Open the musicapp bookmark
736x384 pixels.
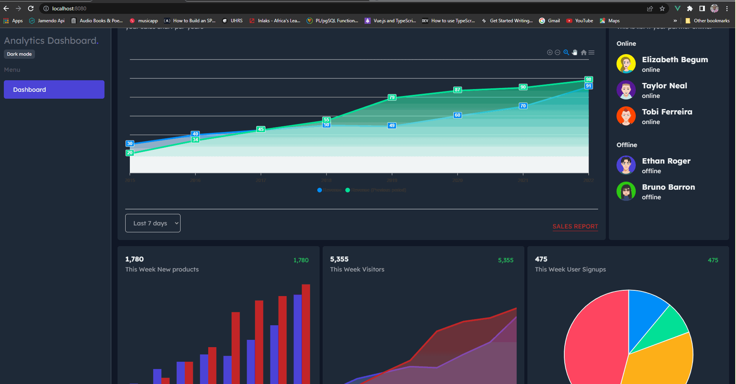tap(144, 21)
